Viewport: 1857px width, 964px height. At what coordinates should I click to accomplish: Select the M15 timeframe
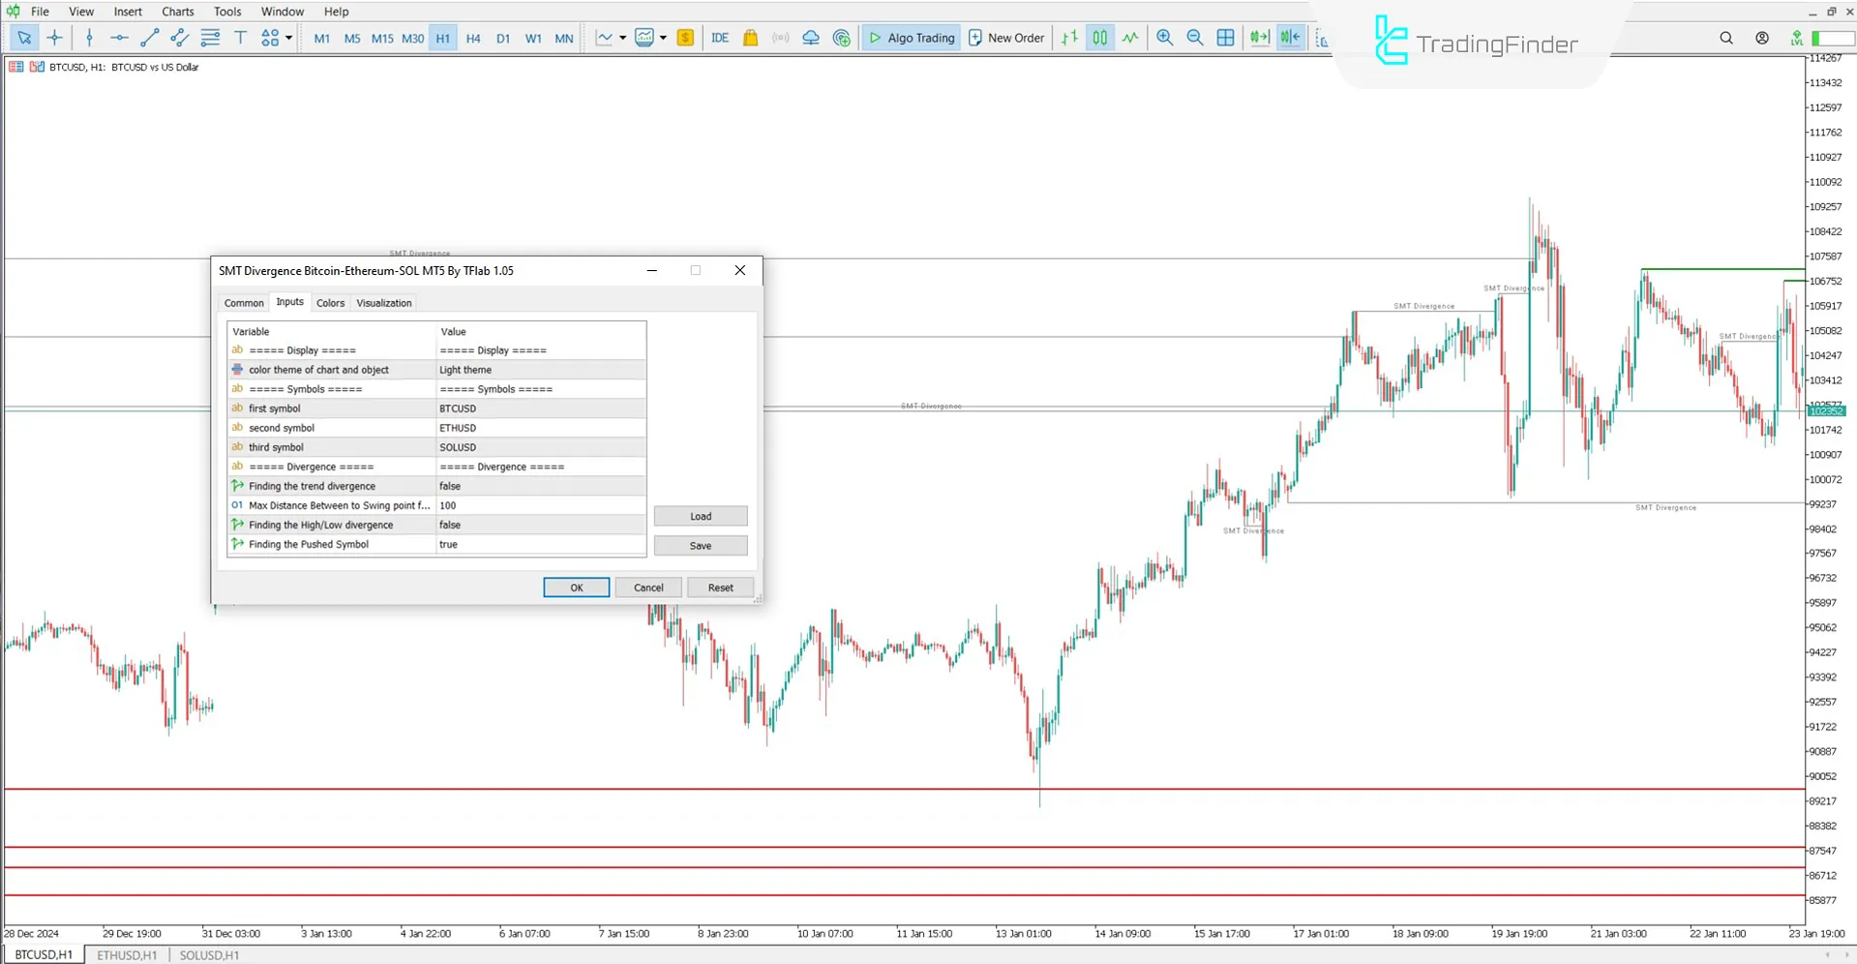coord(382,39)
